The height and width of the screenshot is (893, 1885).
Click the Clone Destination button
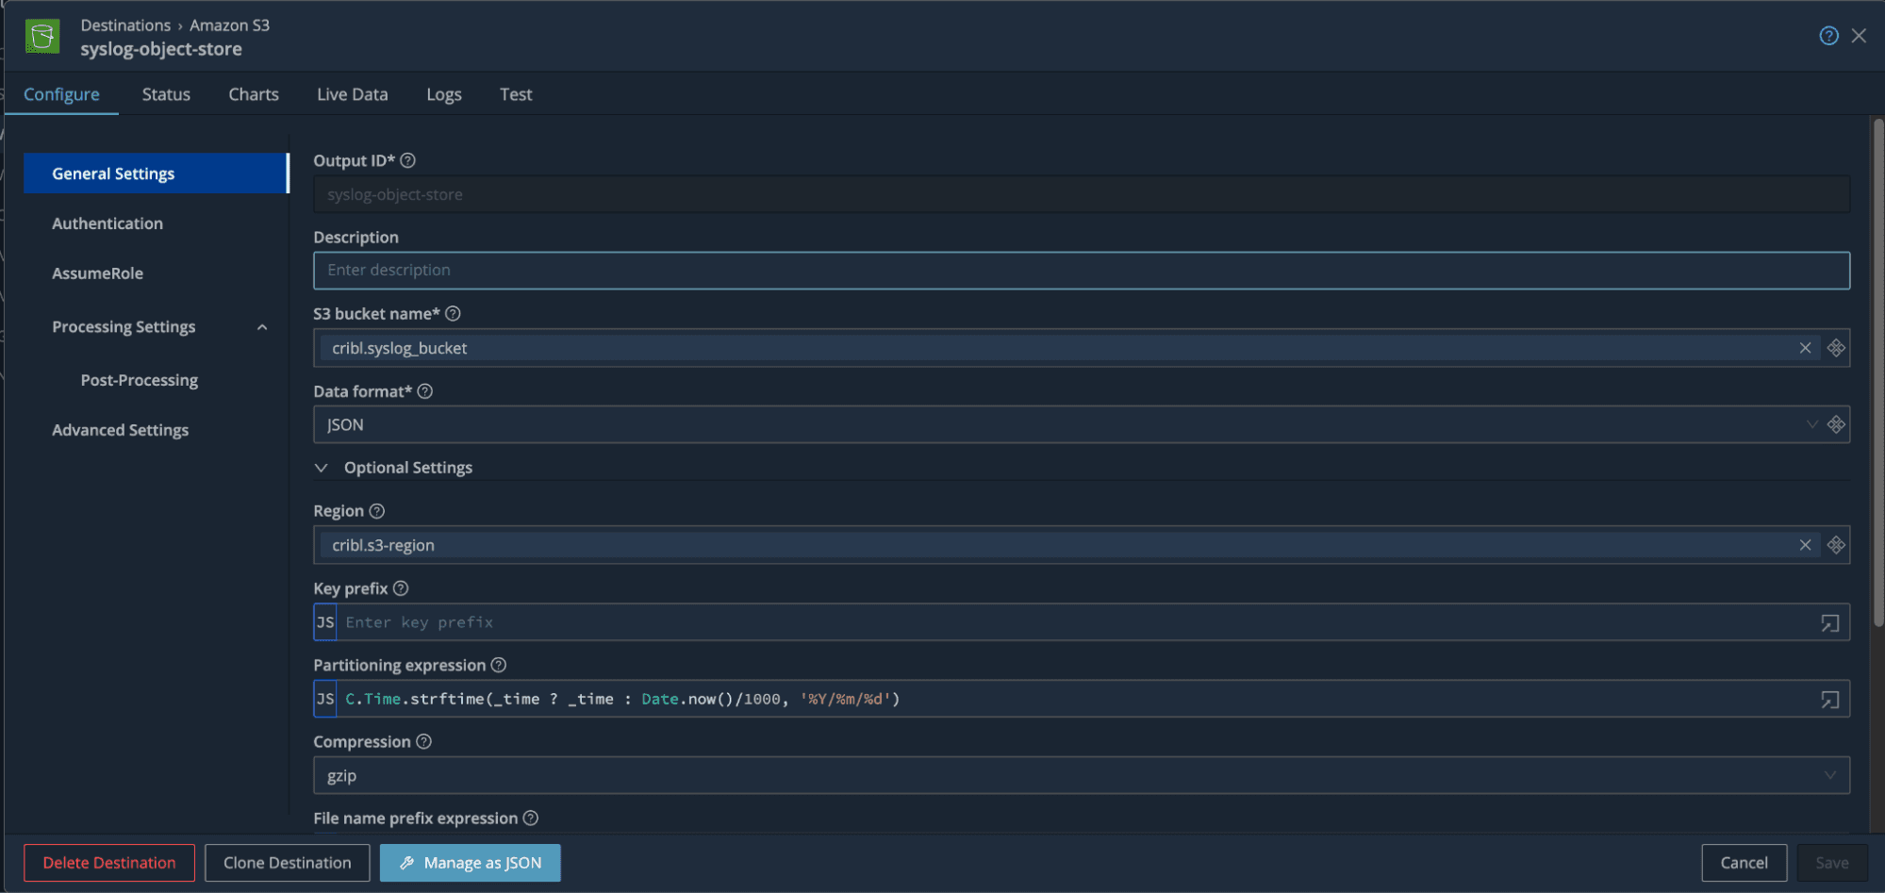tap(287, 862)
